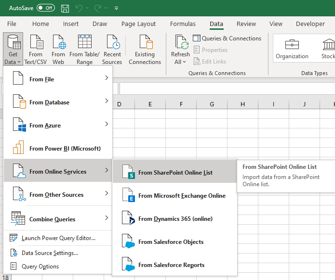
Task: Open the Customize Quick Access Toolbar dropdown
Action: pos(117,9)
